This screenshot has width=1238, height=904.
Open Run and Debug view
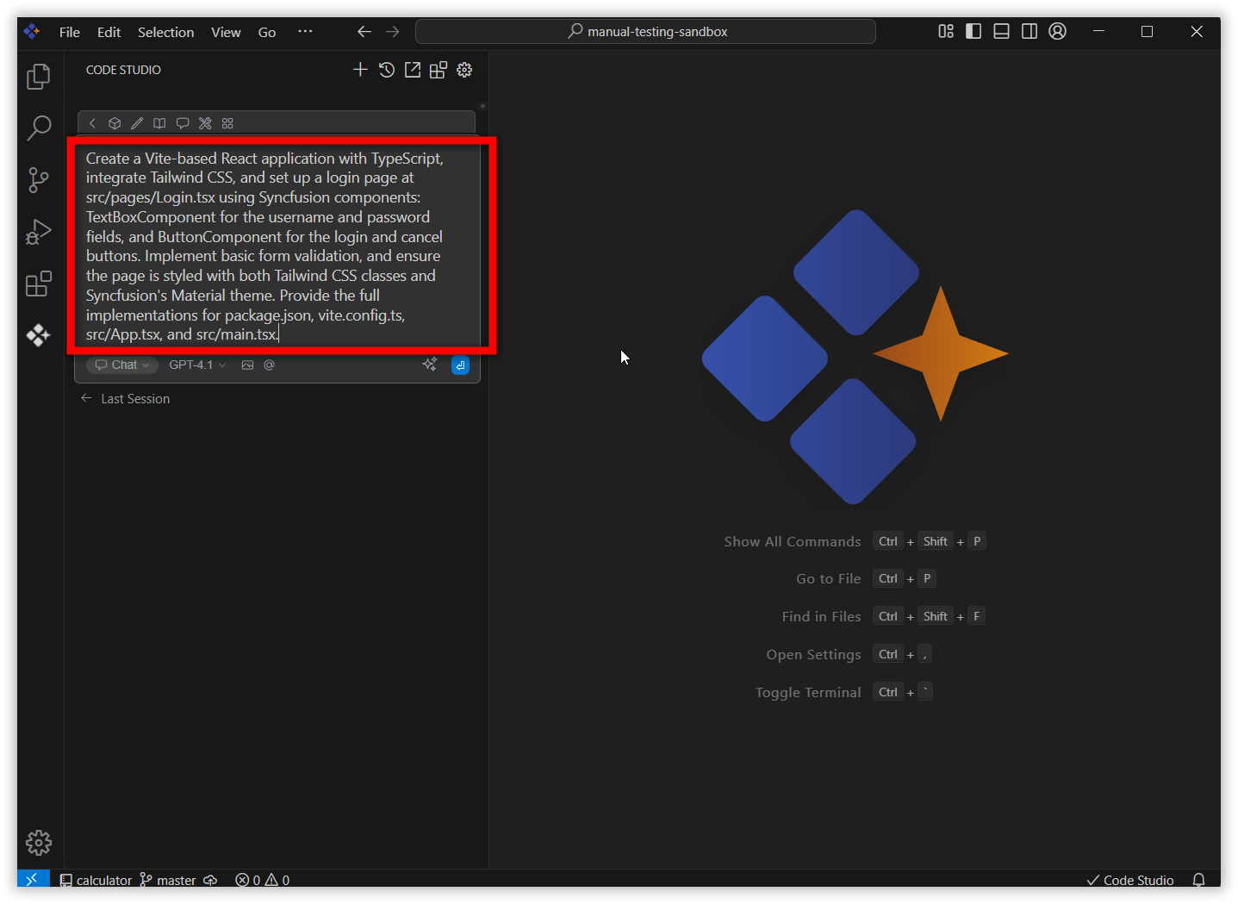click(39, 232)
